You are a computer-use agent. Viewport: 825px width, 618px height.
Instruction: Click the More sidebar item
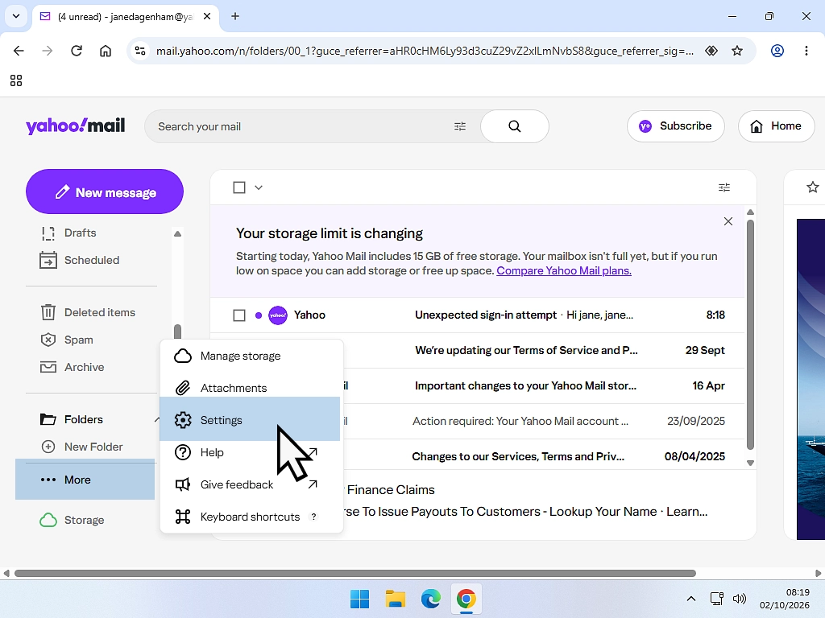point(85,480)
